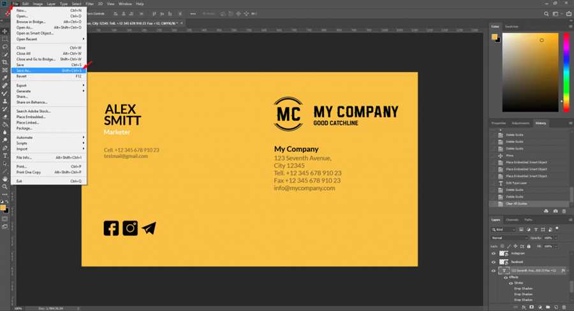574x311 pixels.
Task: Select the Horizontal Type tool
Action: pyautogui.click(x=4, y=155)
